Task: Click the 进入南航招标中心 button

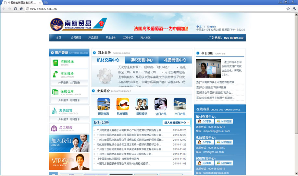Action: 176,123
